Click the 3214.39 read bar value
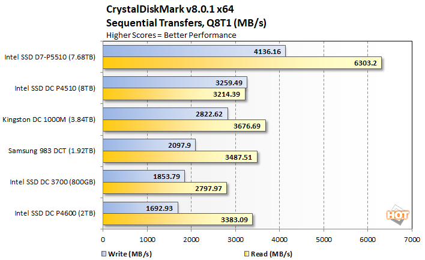 pyautogui.click(x=226, y=94)
